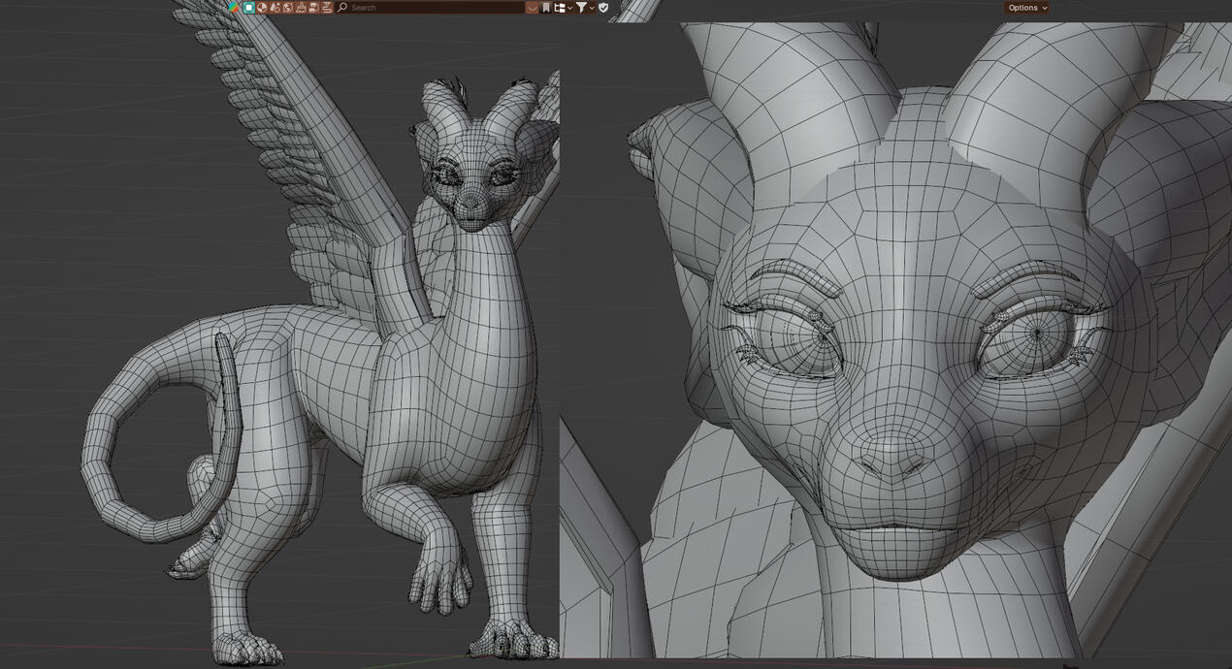The height and width of the screenshot is (669, 1232).
Task: Open the dropdown arrow beside the funnel icon
Action: pyautogui.click(x=593, y=7)
